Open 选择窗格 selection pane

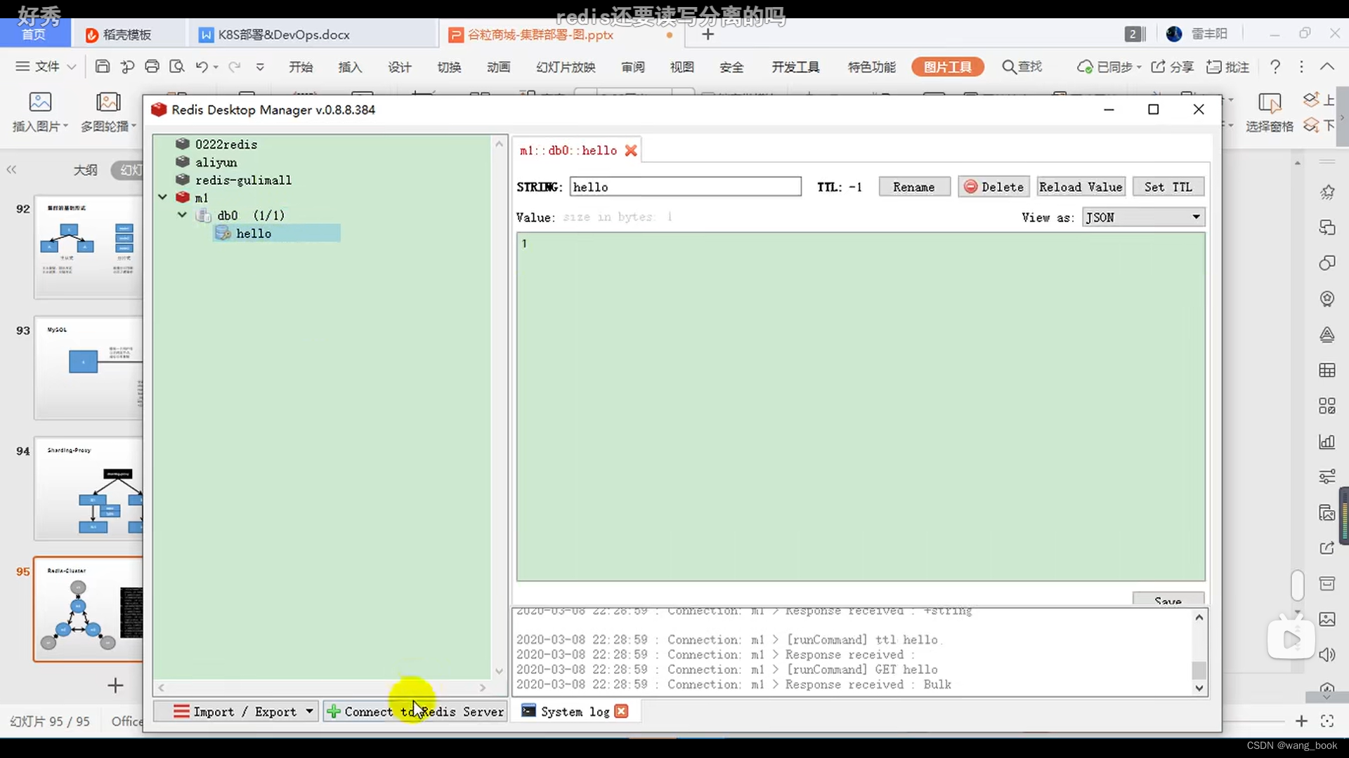coord(1269,112)
